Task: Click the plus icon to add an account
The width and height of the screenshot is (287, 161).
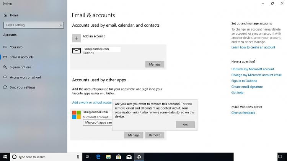Action: tap(77, 38)
